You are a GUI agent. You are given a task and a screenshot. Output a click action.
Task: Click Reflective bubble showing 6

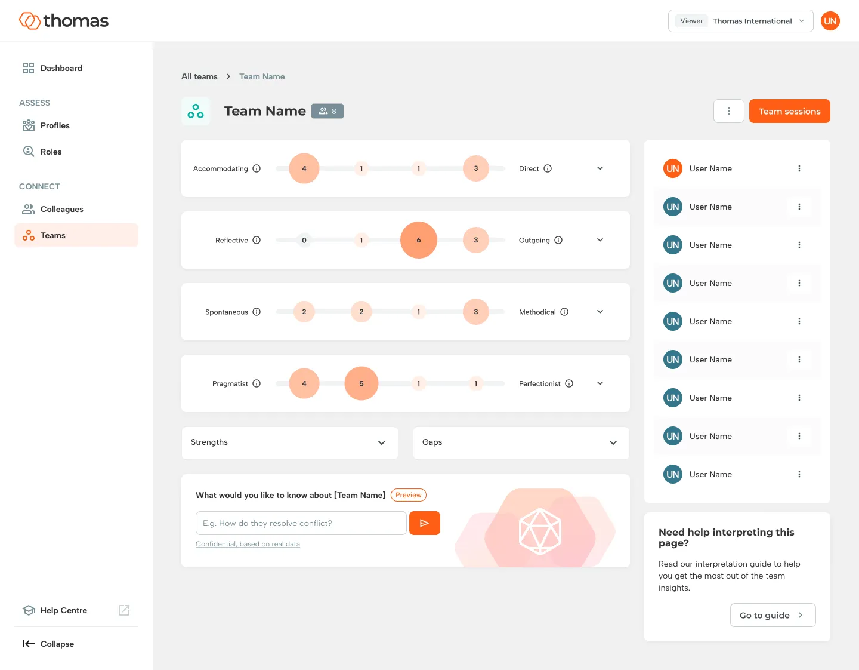419,240
